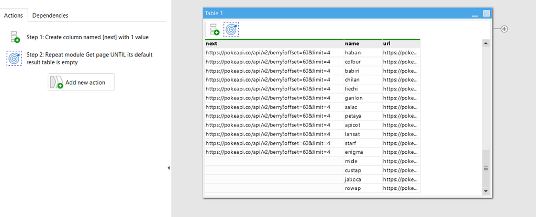The image size is (536, 217).
Task: Click the table scrollbar down arrow
Action: (x=486, y=191)
